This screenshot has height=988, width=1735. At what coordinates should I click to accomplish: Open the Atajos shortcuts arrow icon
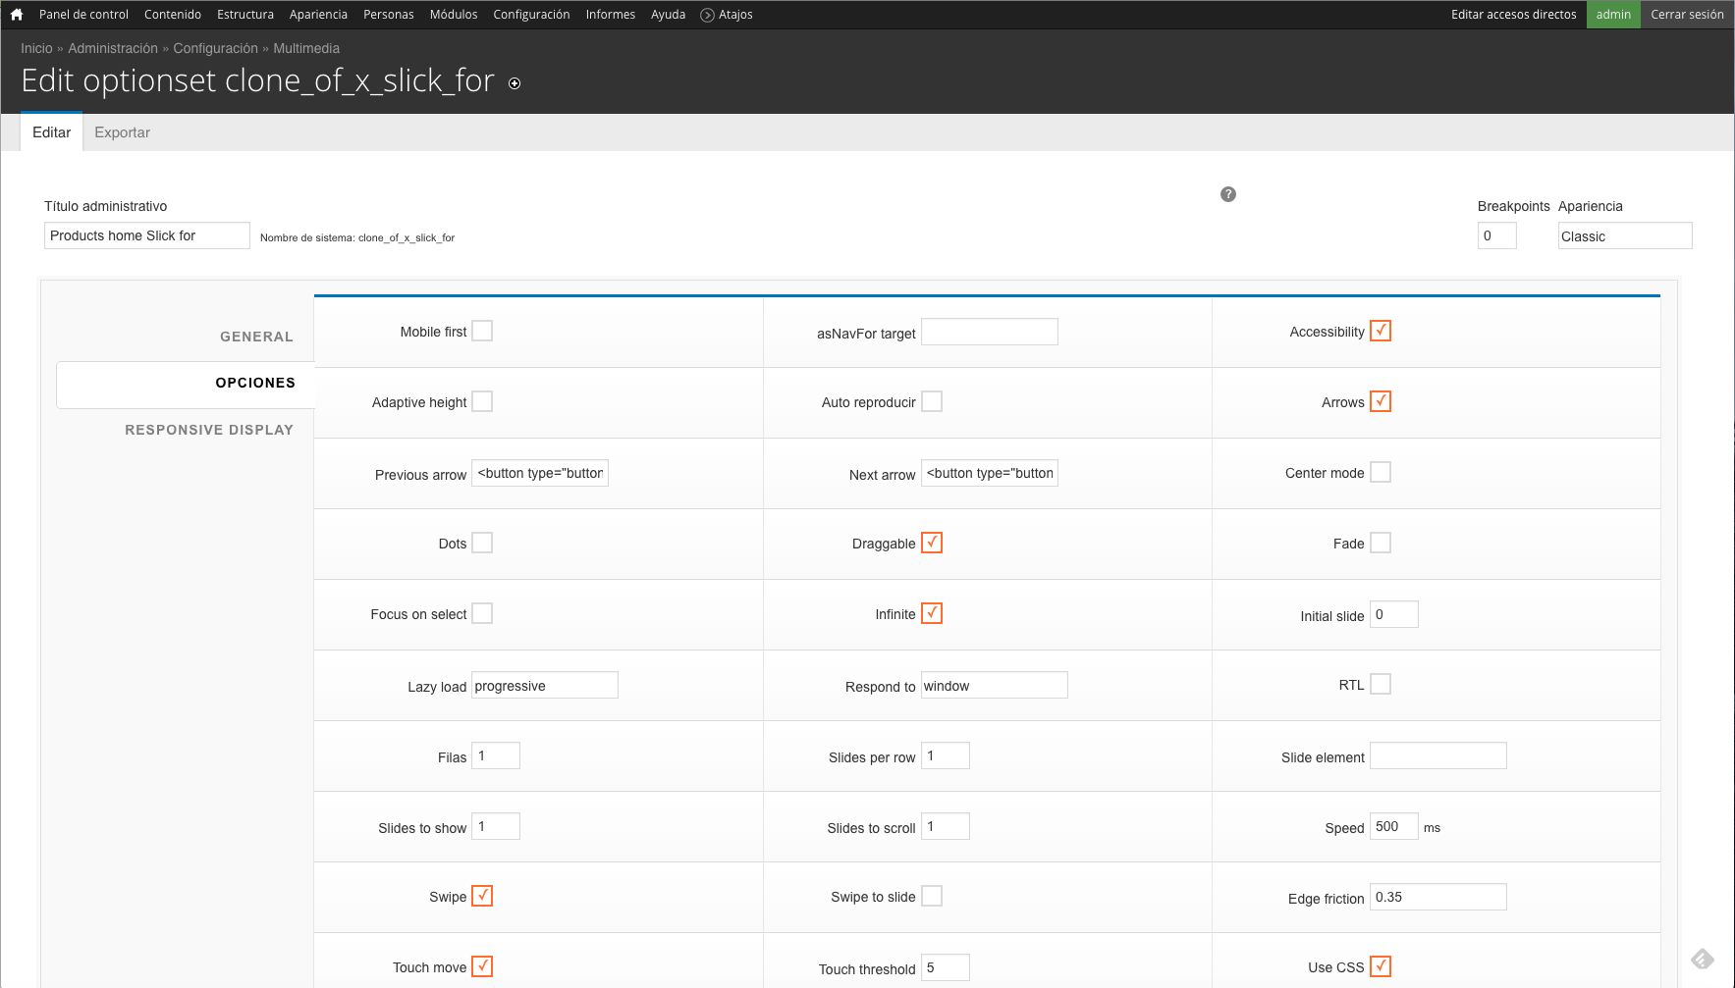pyautogui.click(x=706, y=14)
